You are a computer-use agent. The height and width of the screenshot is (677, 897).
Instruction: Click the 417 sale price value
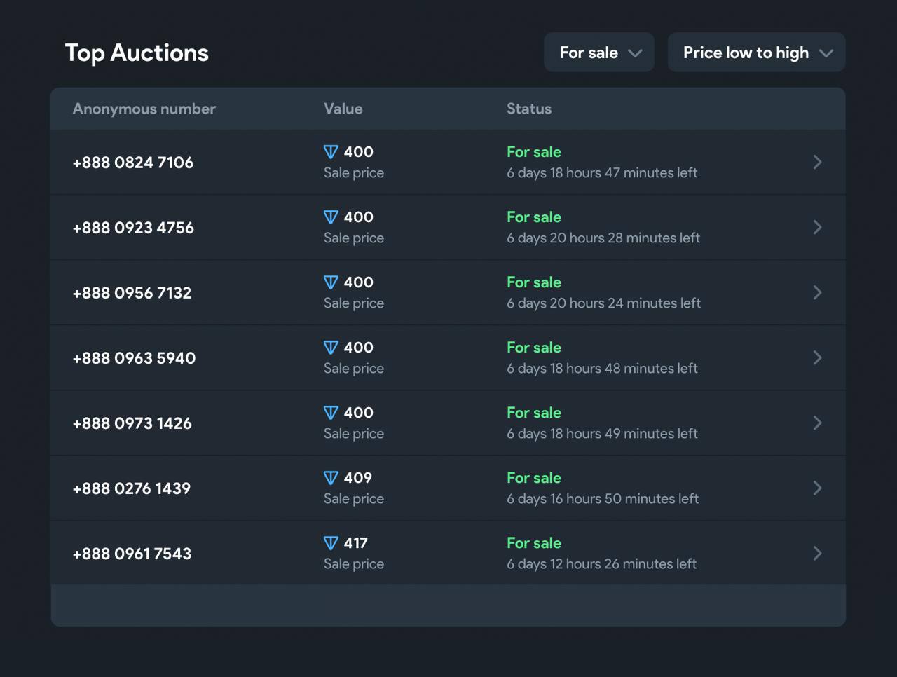pyautogui.click(x=355, y=543)
